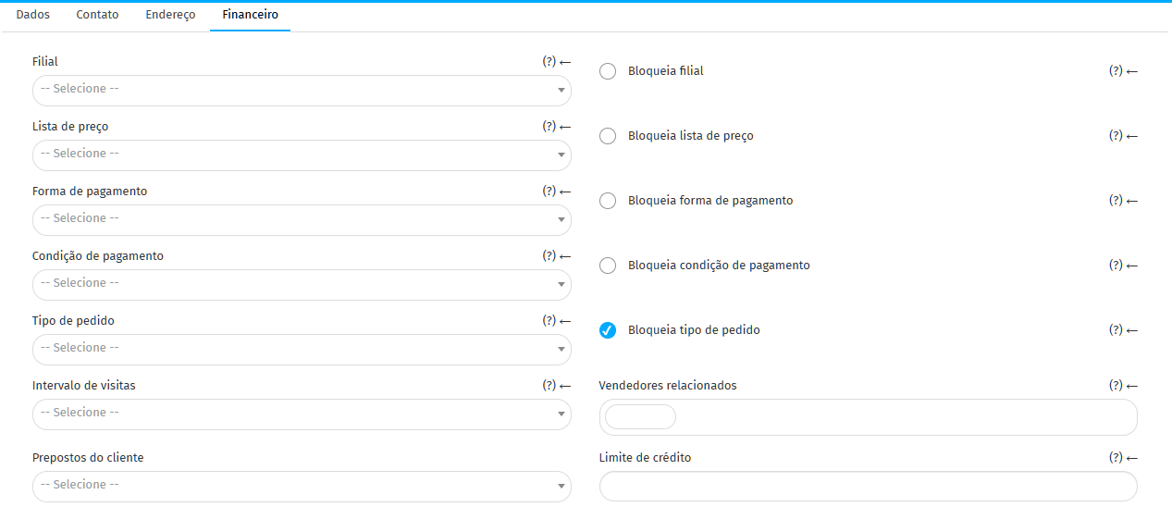Click the arrow icon beside Lista de preço help
The height and width of the screenshot is (507, 1172).
coord(565,127)
